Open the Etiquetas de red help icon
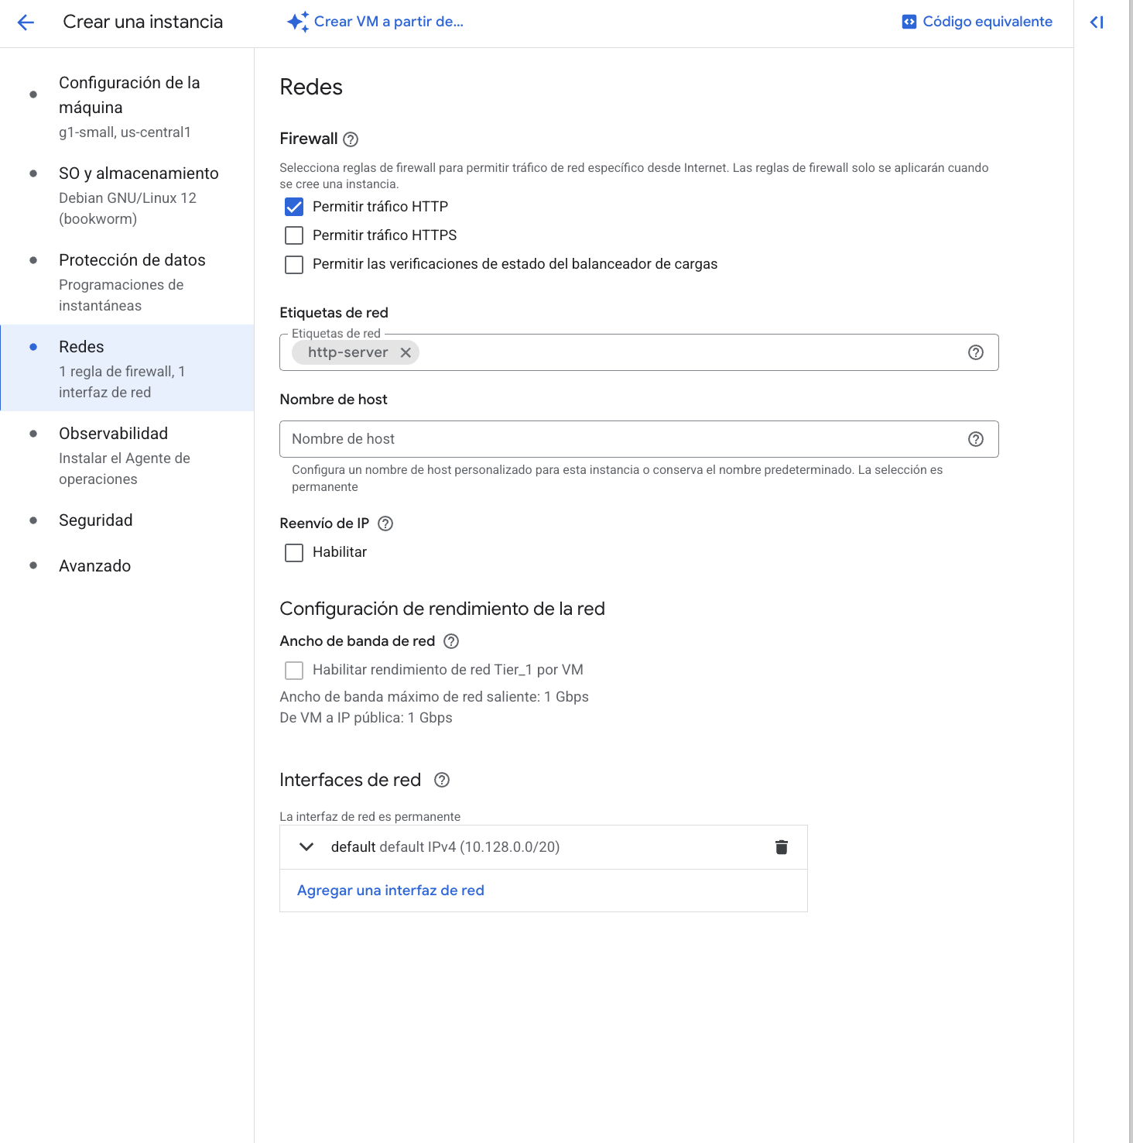Image resolution: width=1133 pixels, height=1143 pixels. coord(974,352)
